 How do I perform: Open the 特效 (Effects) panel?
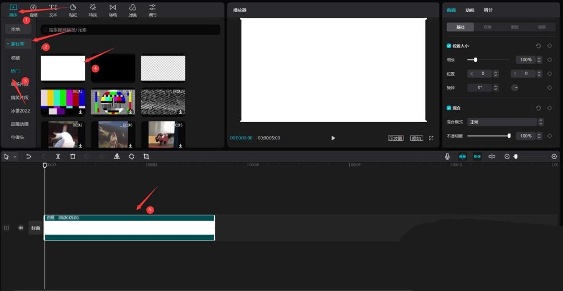(93, 10)
